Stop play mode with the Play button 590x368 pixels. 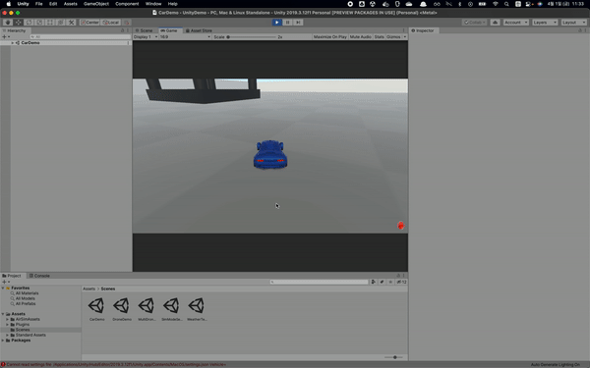click(277, 23)
